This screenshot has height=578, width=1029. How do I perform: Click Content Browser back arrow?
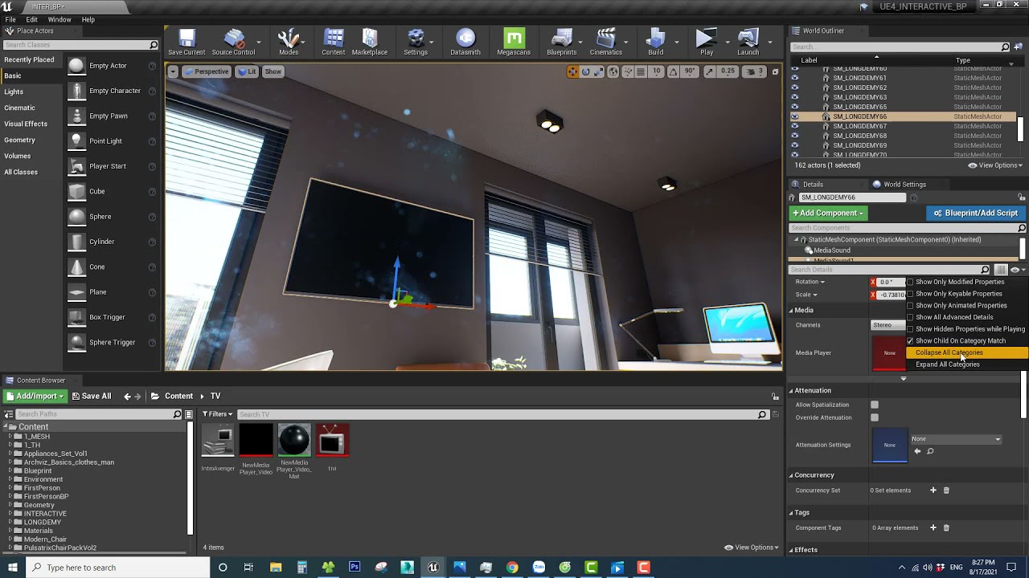[x=127, y=396]
